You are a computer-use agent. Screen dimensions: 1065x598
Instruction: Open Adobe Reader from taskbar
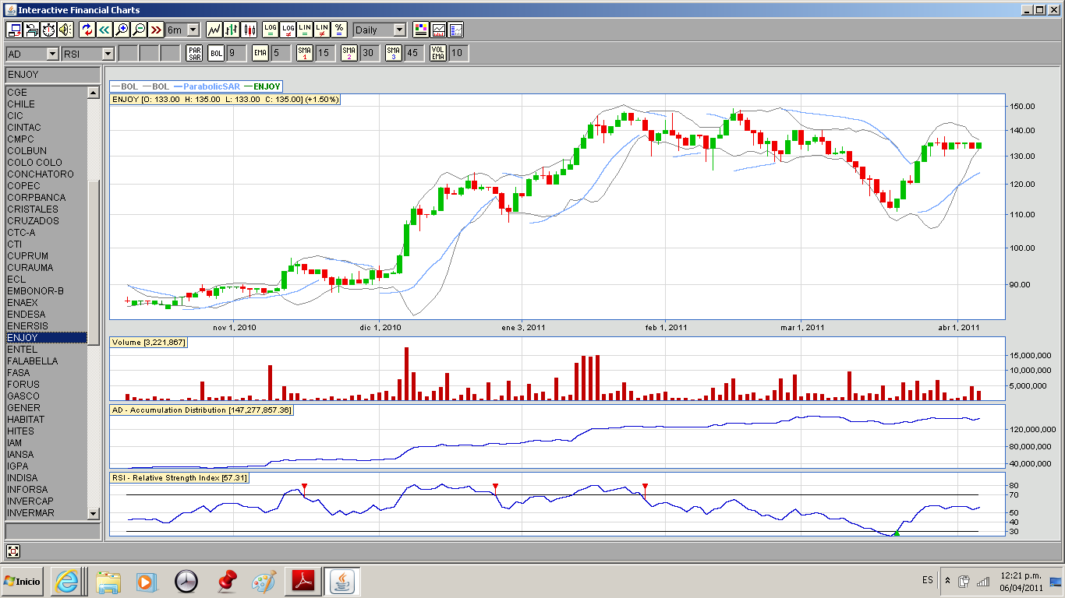(x=303, y=581)
